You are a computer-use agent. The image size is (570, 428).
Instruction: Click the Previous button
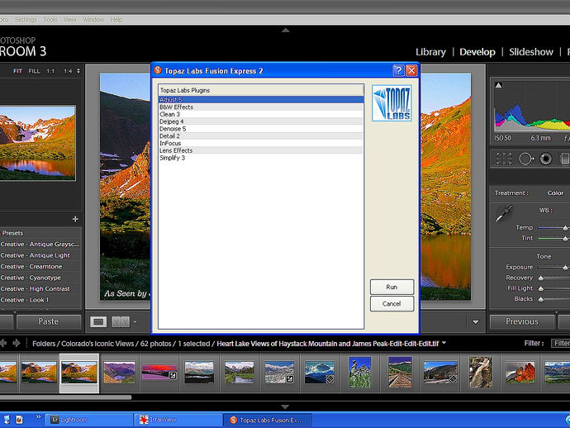pyautogui.click(x=522, y=321)
